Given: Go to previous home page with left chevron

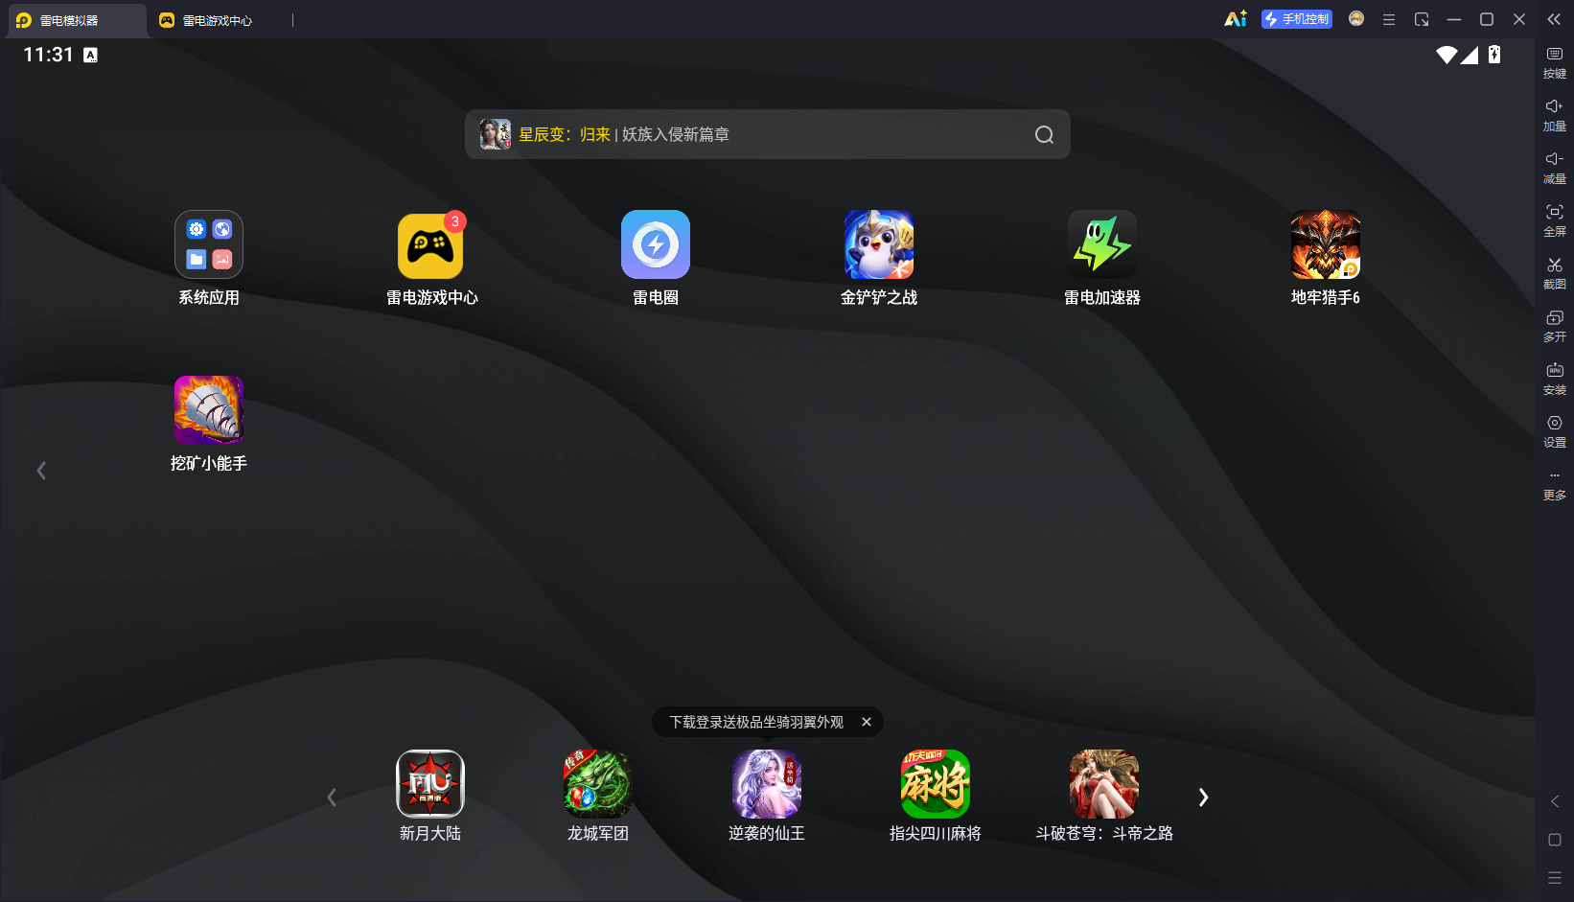Looking at the screenshot, I should (41, 471).
